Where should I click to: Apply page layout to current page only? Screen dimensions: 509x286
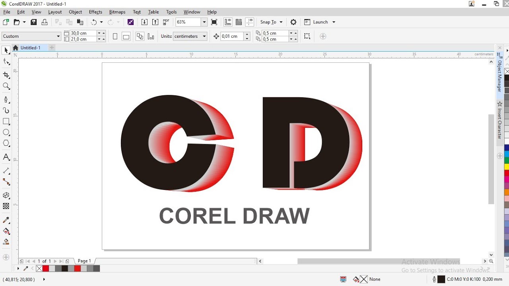pos(151,37)
